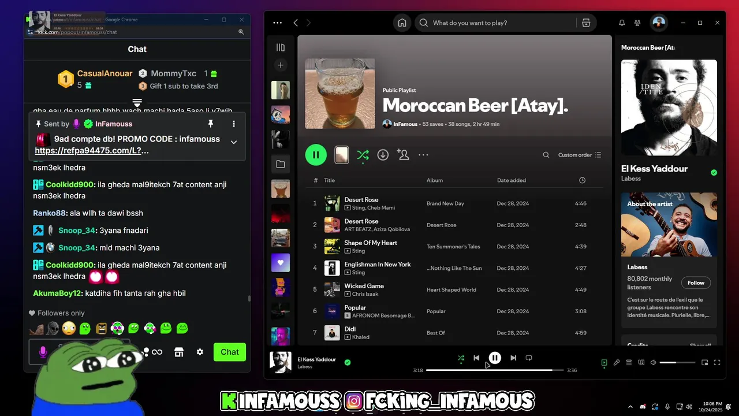Open pinned message three-dot menu
Viewport: 739px width, 416px height.
click(x=234, y=124)
